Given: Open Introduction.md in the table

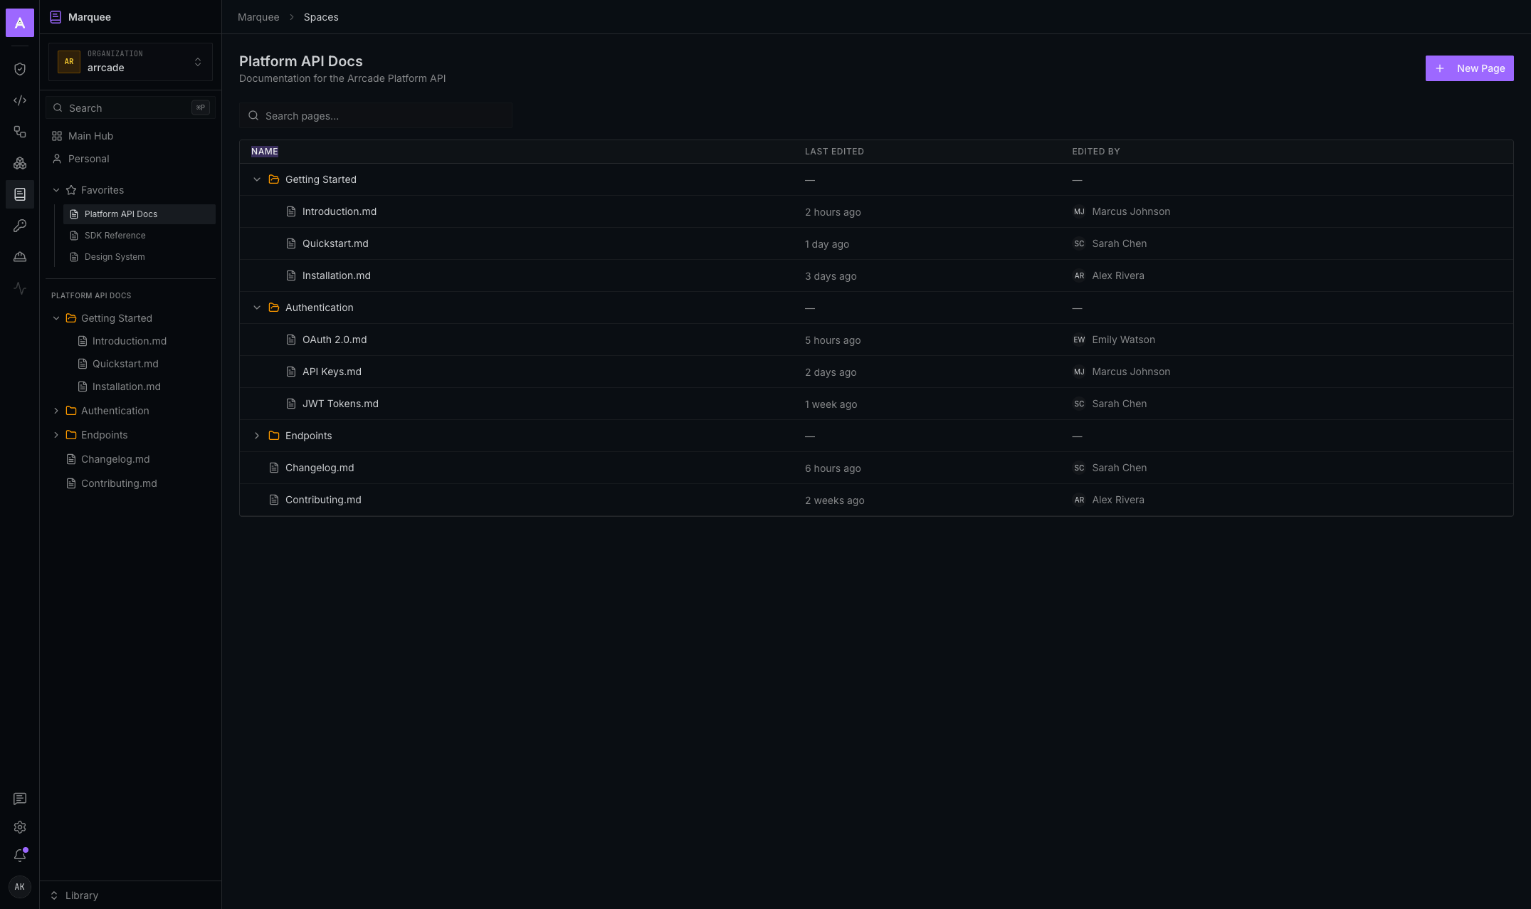Looking at the screenshot, I should click(340, 211).
